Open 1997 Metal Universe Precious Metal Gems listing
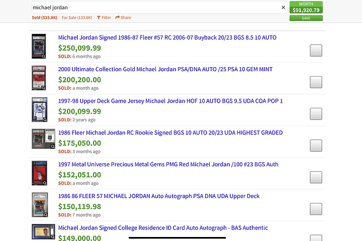 point(168,164)
